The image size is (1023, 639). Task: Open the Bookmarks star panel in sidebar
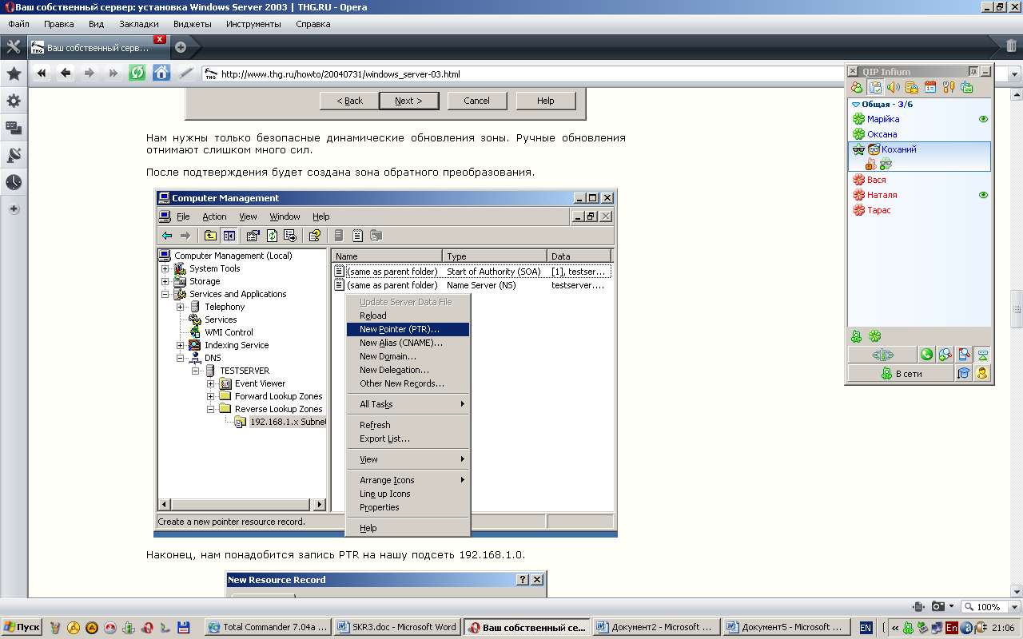coord(14,74)
